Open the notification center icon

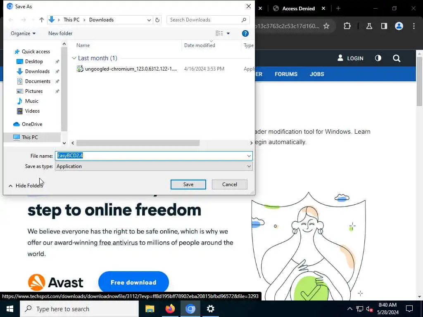pyautogui.click(x=409, y=309)
